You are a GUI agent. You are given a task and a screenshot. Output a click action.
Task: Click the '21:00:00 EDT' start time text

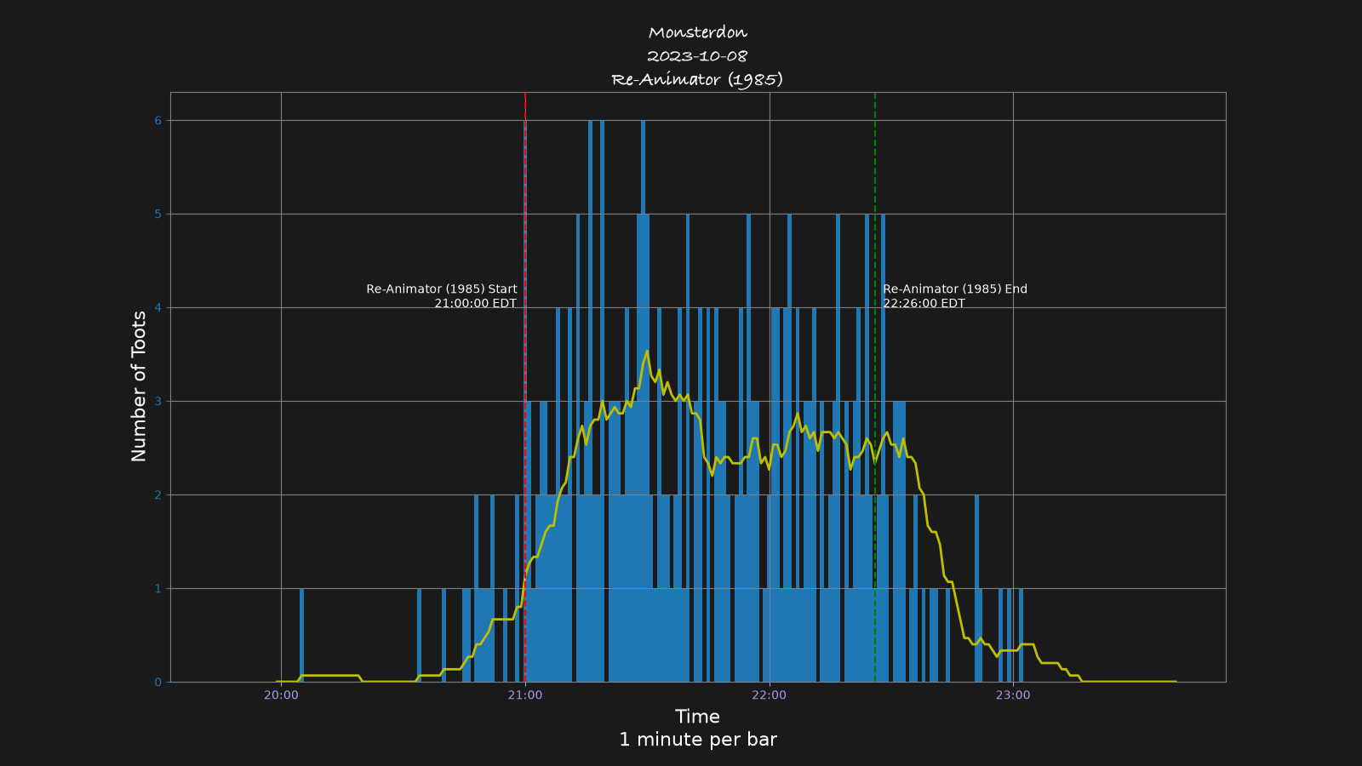pos(476,304)
